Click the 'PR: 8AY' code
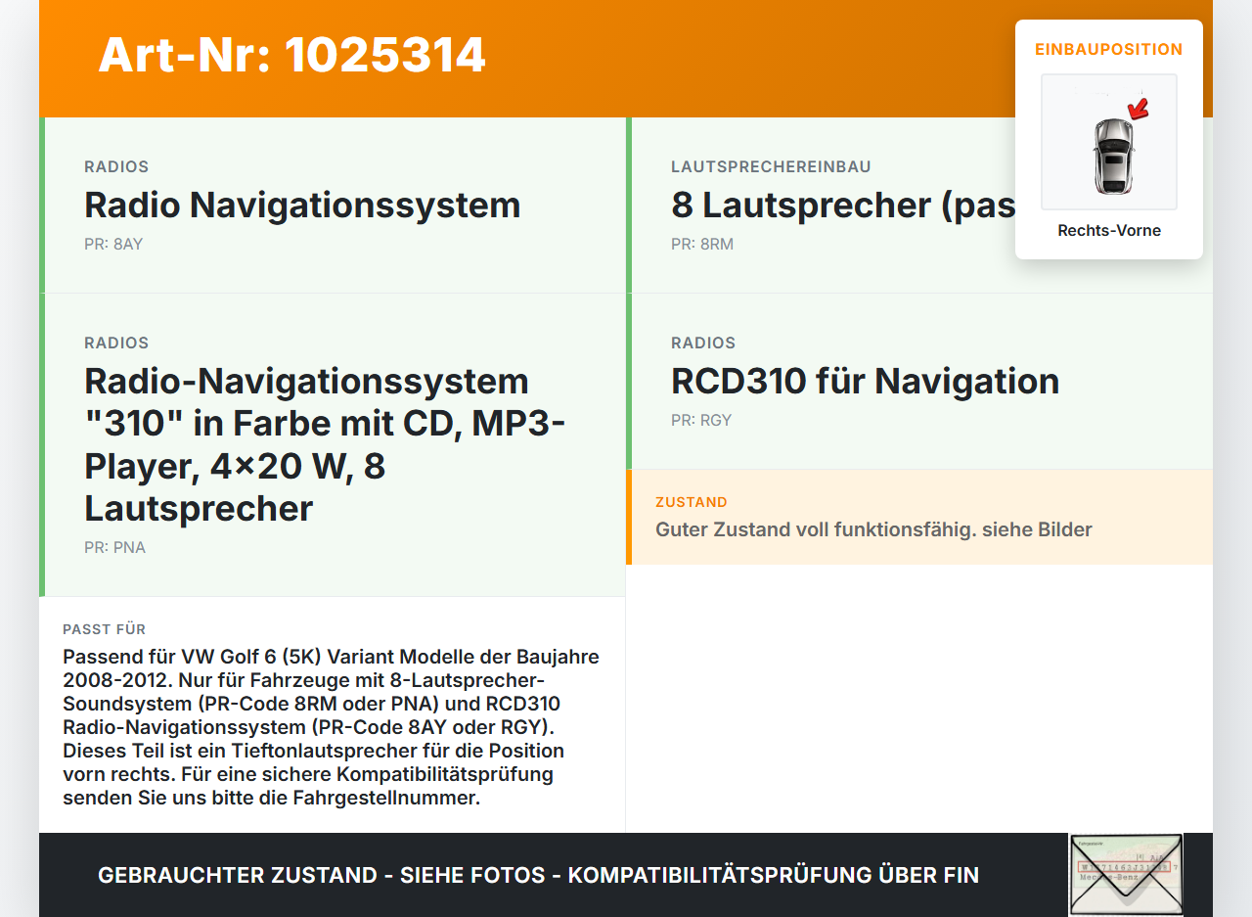 tap(113, 244)
